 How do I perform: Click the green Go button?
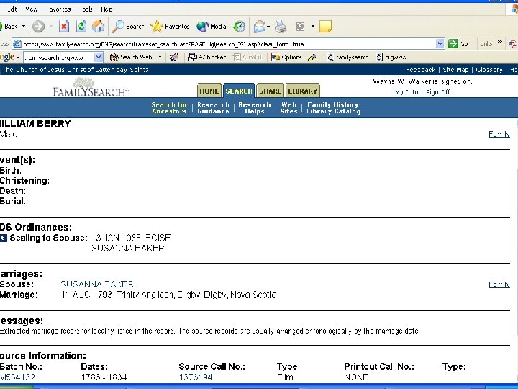click(x=458, y=44)
